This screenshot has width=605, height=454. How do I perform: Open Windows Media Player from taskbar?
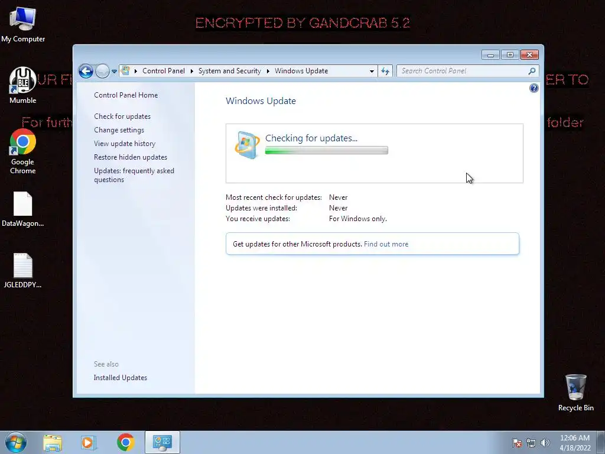pos(89,442)
